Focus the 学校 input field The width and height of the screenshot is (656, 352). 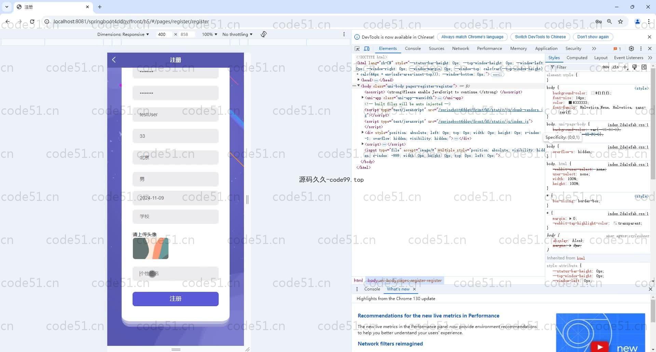coord(176,217)
